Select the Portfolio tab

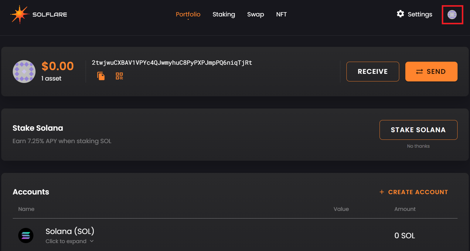click(188, 14)
